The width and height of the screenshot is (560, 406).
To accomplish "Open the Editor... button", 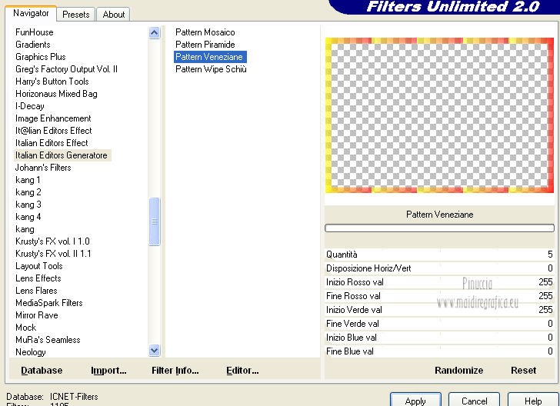I will [x=242, y=371].
